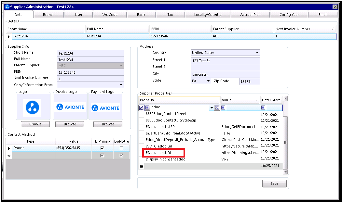
Task: Open the Accrual Plan tab
Action: (250, 15)
